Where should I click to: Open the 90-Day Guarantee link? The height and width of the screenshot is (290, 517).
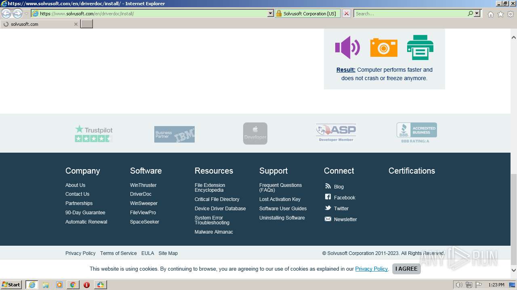[85, 213]
